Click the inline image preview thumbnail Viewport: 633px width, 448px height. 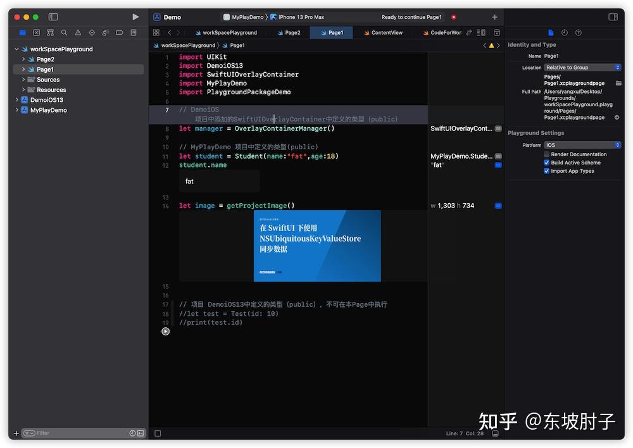click(x=317, y=246)
